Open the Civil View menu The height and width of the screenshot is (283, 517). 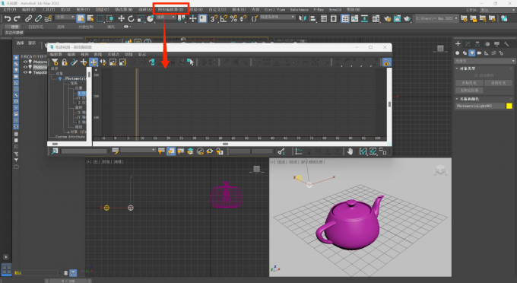click(x=274, y=10)
